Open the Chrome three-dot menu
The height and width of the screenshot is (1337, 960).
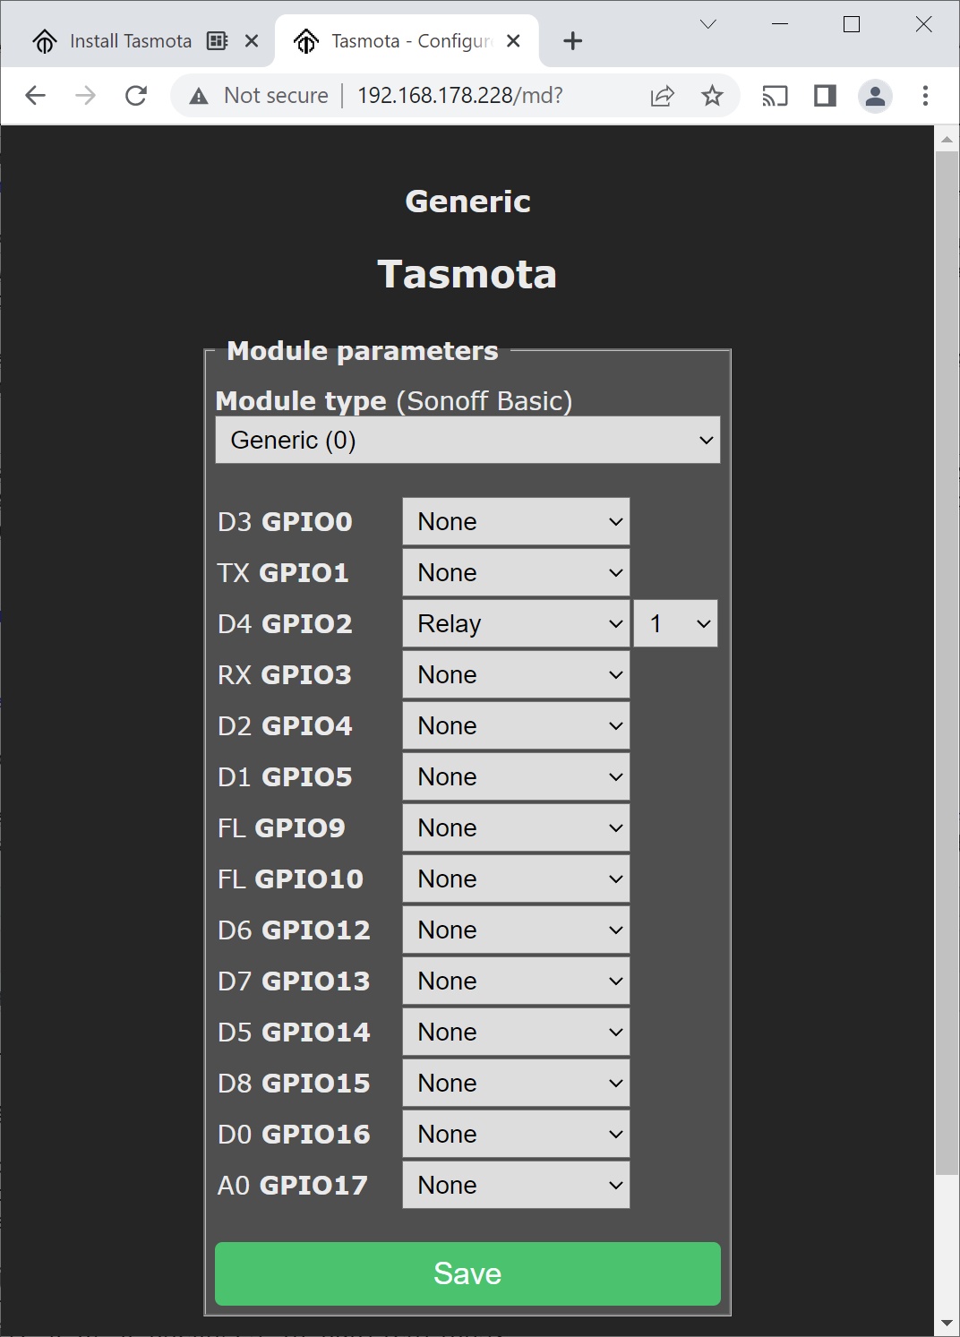[x=925, y=96]
